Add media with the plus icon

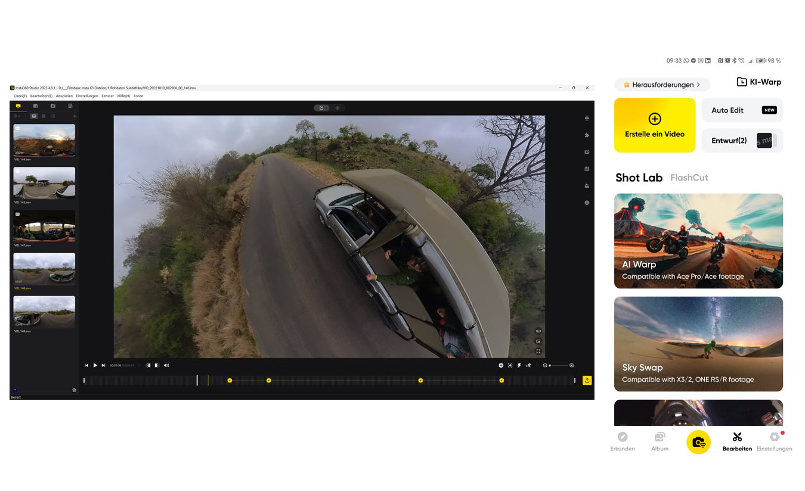[x=75, y=116]
